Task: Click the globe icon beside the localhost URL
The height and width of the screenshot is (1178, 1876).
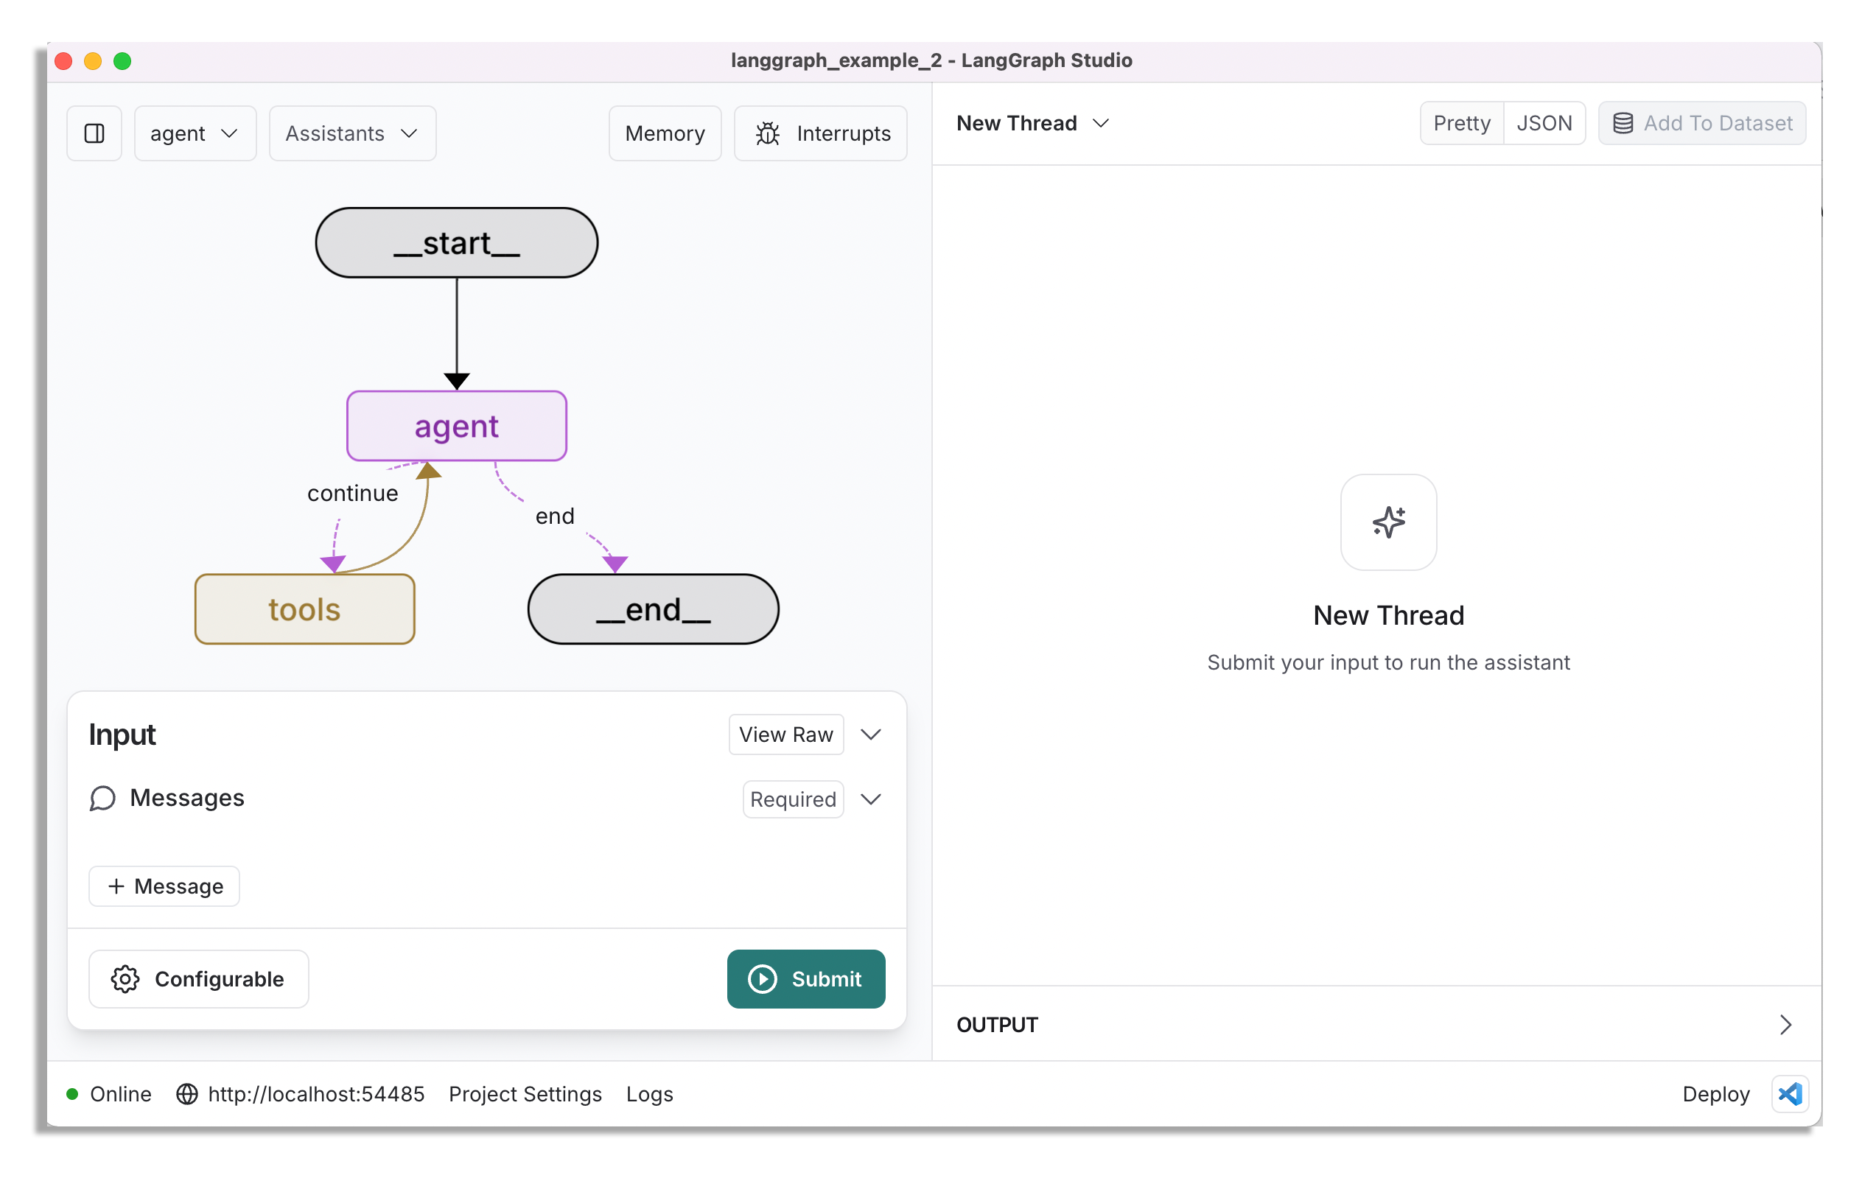Action: click(187, 1094)
